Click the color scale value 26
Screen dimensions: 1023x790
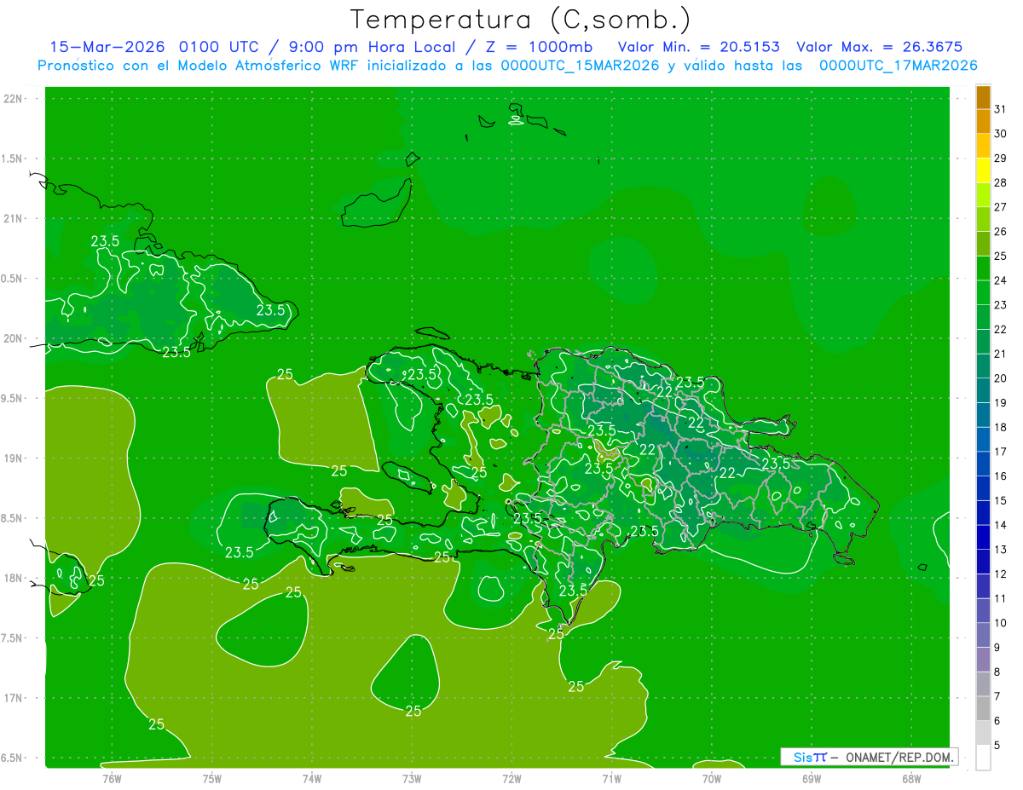coord(1000,231)
